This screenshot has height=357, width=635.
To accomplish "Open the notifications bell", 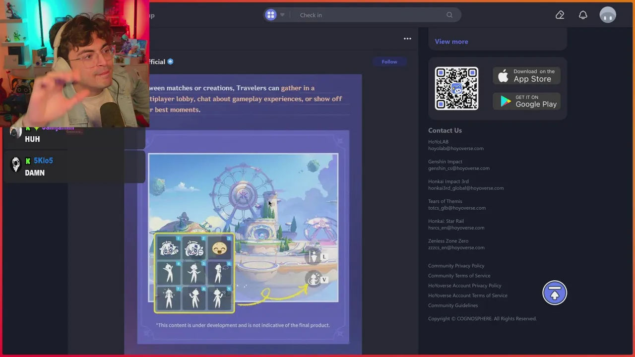I will 583,15.
